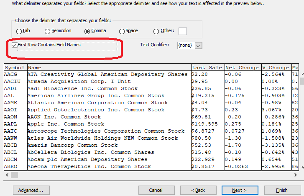This screenshot has height=196, width=304.
Task: Click the Other delimiter text box
Action: 183,31
